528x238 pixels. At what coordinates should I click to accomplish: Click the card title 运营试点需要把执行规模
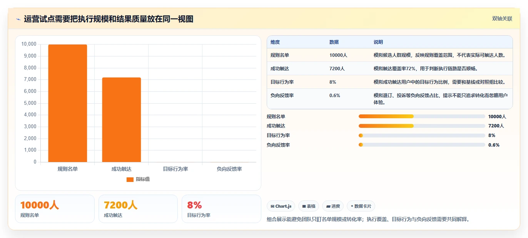tap(109, 19)
